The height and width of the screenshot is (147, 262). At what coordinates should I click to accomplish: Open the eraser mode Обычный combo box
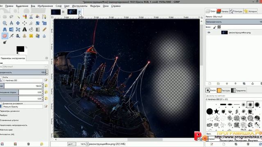25,67
